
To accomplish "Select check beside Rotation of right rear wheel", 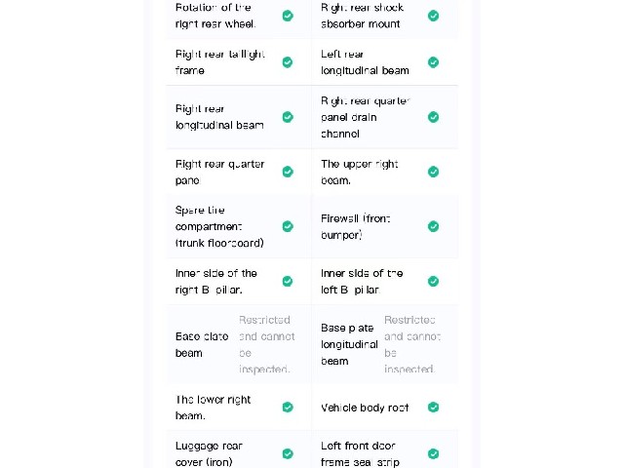I will (x=288, y=16).
